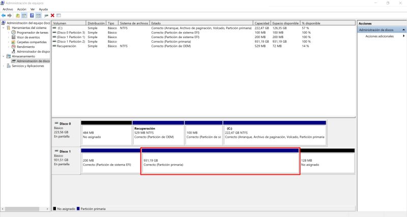Image resolution: width=407 pixels, height=217 pixels.
Task: Click the Programador de tareas clock icon
Action: coord(14,33)
